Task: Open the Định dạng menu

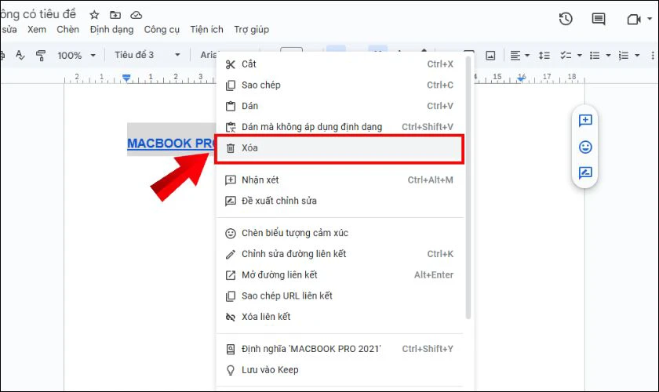Action: [x=111, y=30]
